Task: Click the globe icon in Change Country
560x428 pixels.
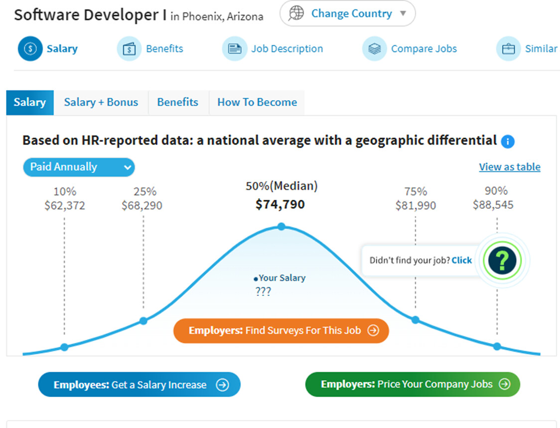Action: [x=296, y=13]
